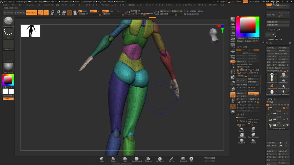
Task: Select the SimpleBrush tool
Action: coord(272,87)
